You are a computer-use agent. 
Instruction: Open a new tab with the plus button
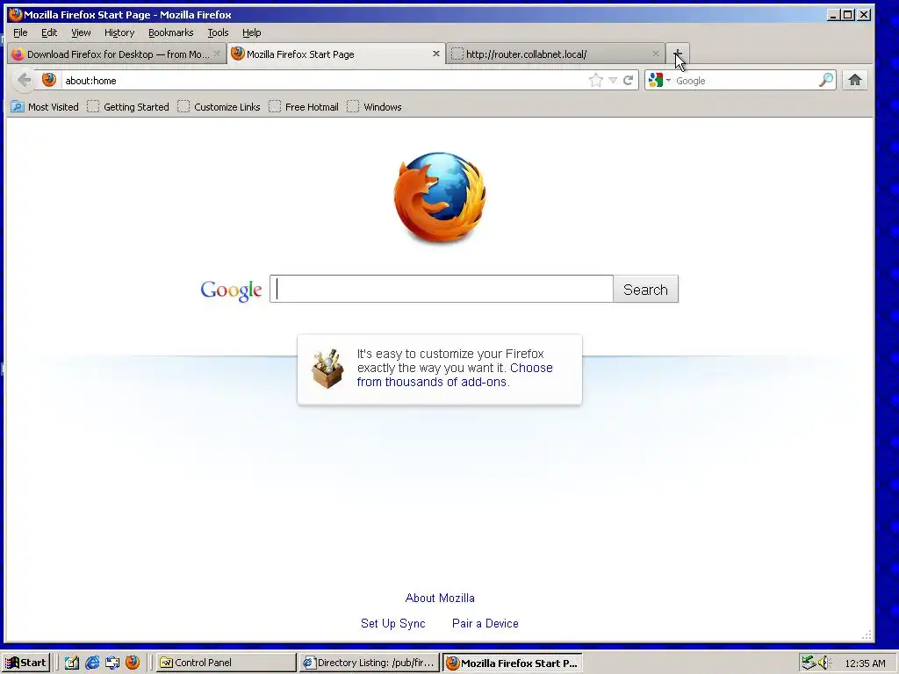coord(677,54)
